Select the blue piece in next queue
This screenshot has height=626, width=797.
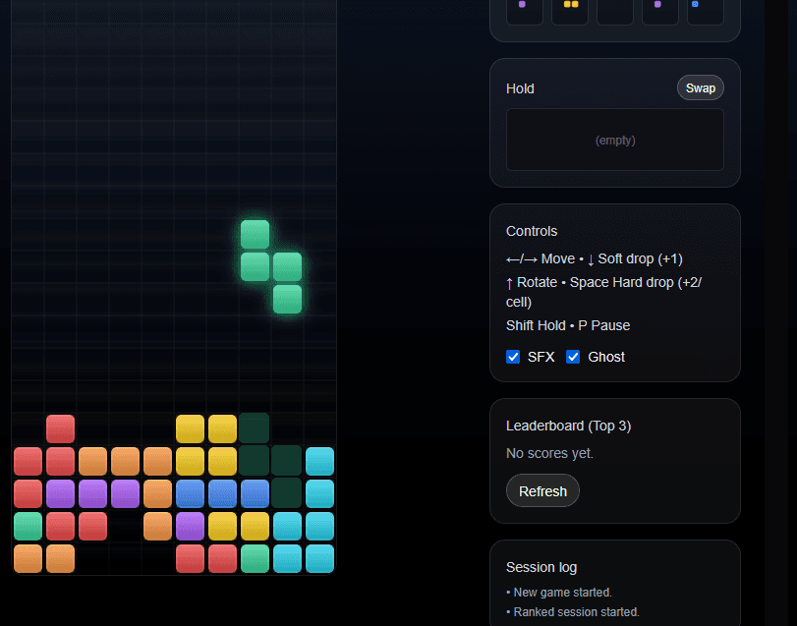pos(705,8)
